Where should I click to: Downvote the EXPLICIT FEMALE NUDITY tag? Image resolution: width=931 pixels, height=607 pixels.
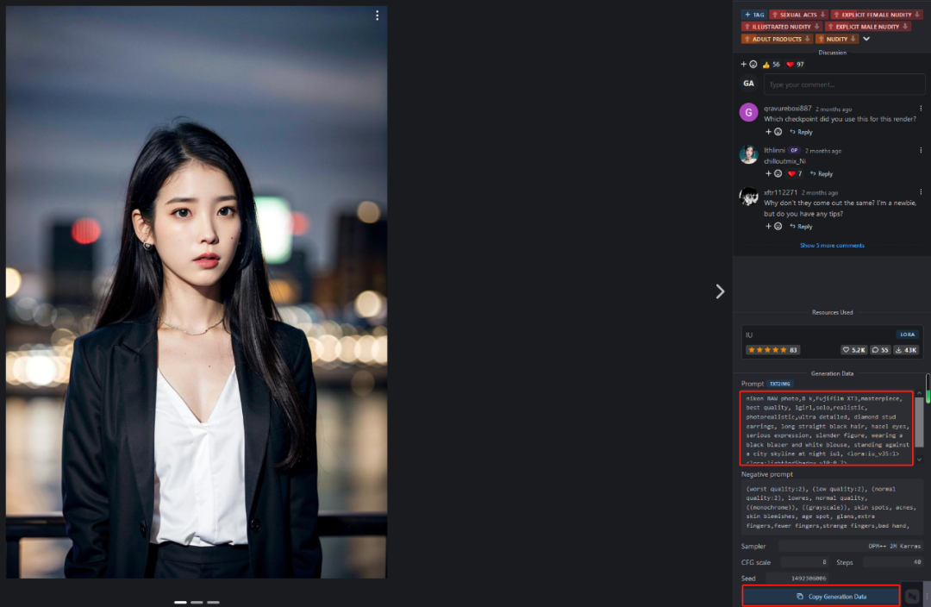(x=916, y=15)
